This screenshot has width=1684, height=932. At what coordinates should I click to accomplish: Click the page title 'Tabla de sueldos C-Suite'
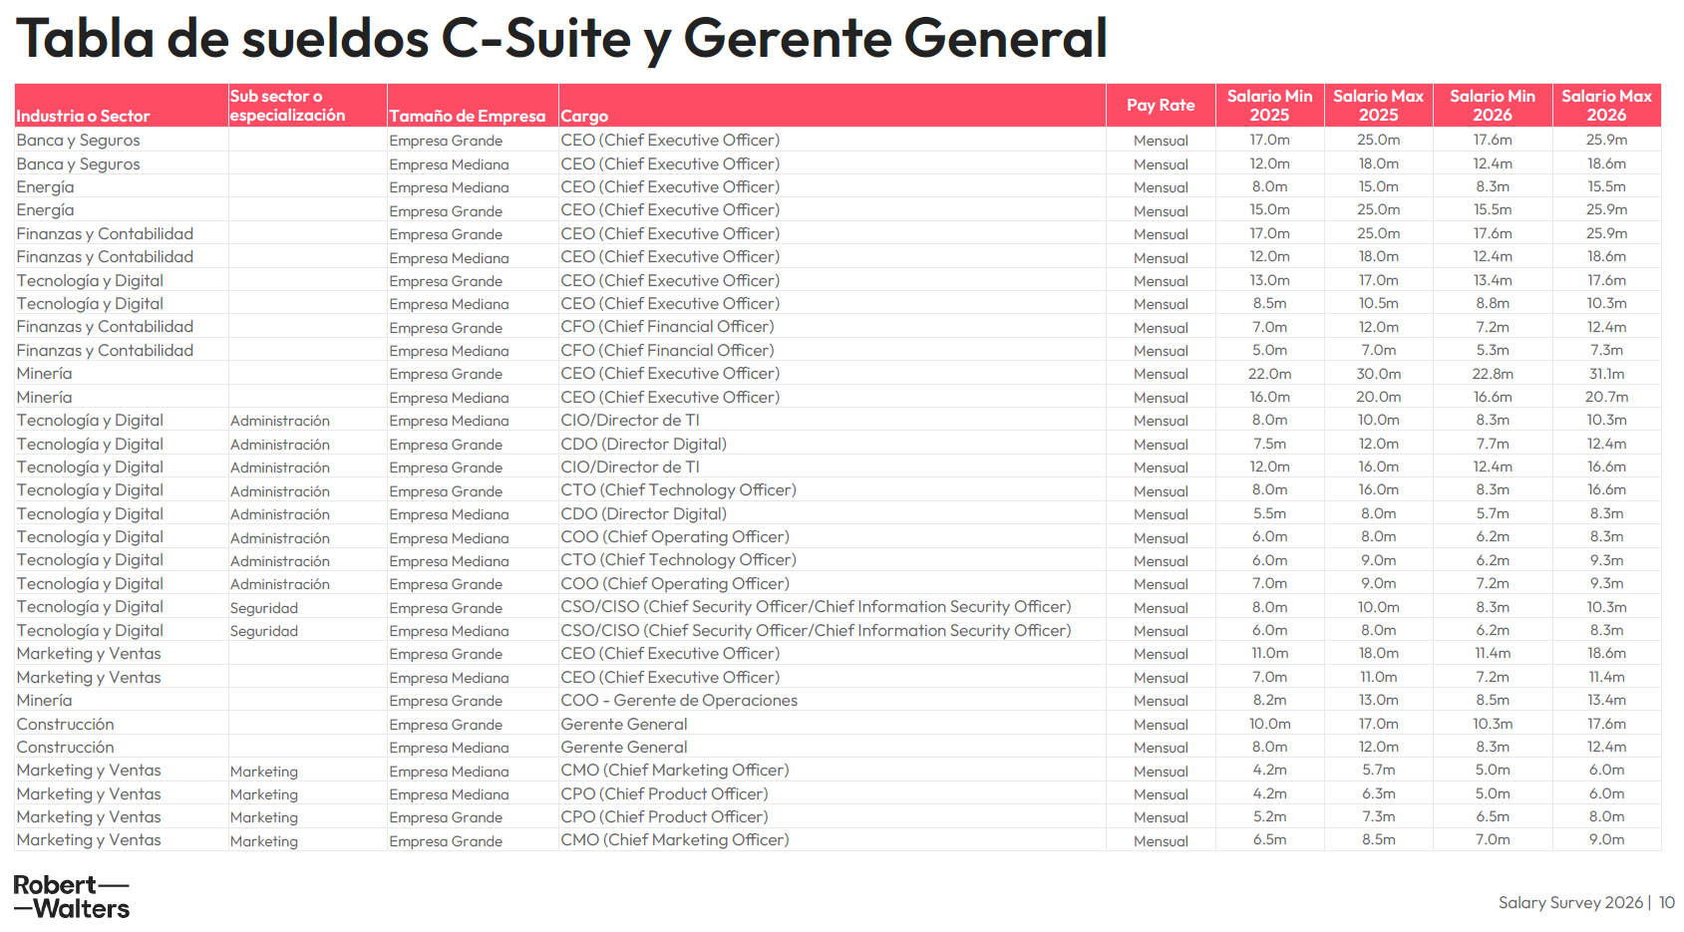[560, 39]
